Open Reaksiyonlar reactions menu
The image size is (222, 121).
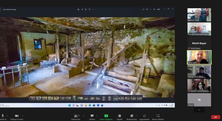point(132,116)
